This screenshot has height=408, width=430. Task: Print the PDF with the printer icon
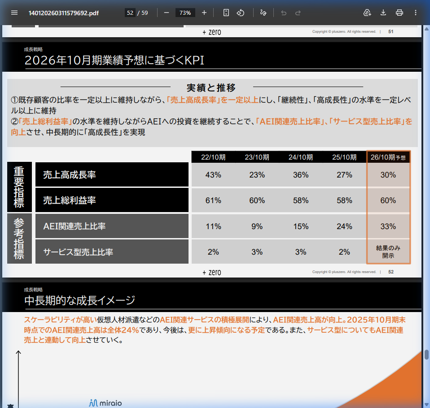[x=399, y=13]
